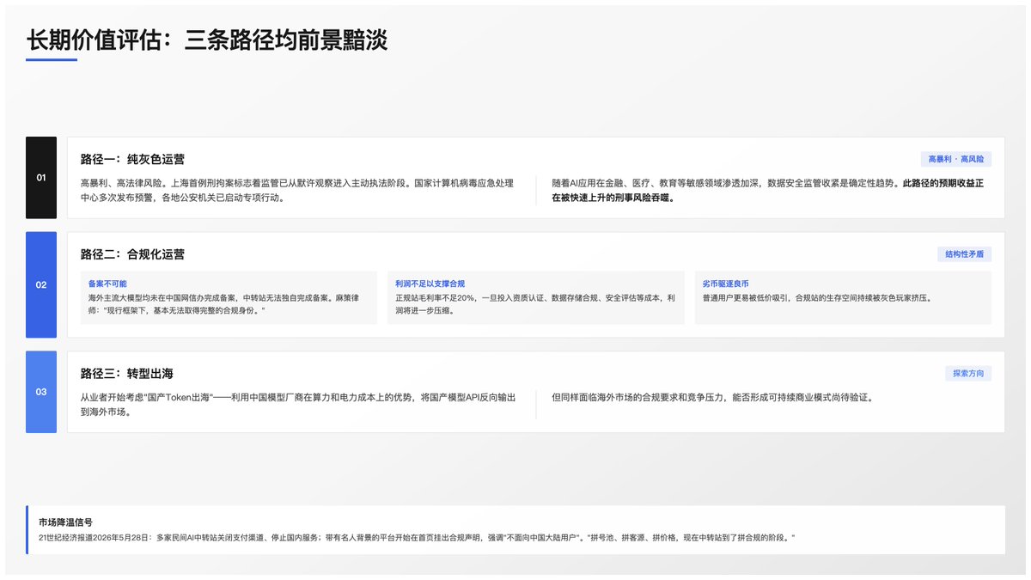Click paragraph starting 高暴利、高法律风险。上海首例刑拘案
The width and height of the screenshot is (1031, 580).
(296, 191)
